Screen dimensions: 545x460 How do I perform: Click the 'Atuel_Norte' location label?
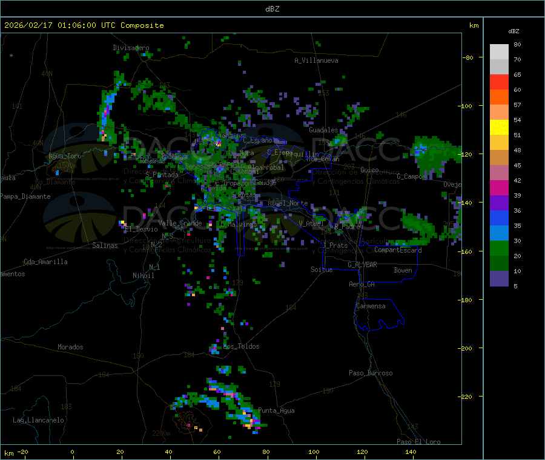[288, 203]
